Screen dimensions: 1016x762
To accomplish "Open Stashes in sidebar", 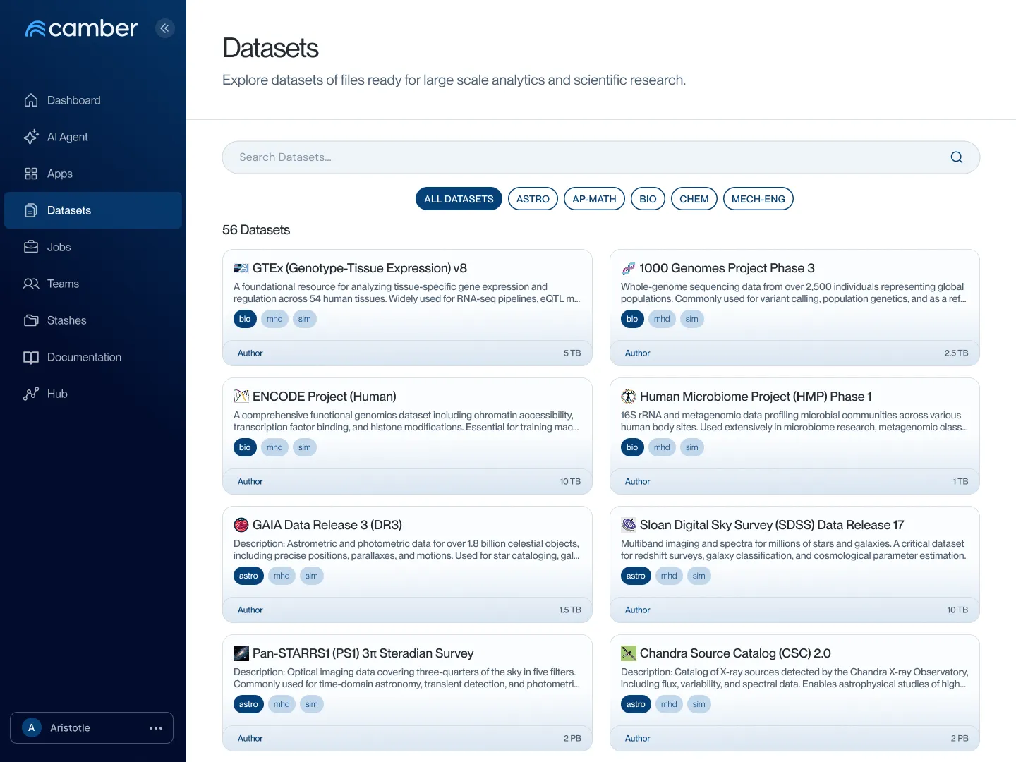I will click(93, 320).
